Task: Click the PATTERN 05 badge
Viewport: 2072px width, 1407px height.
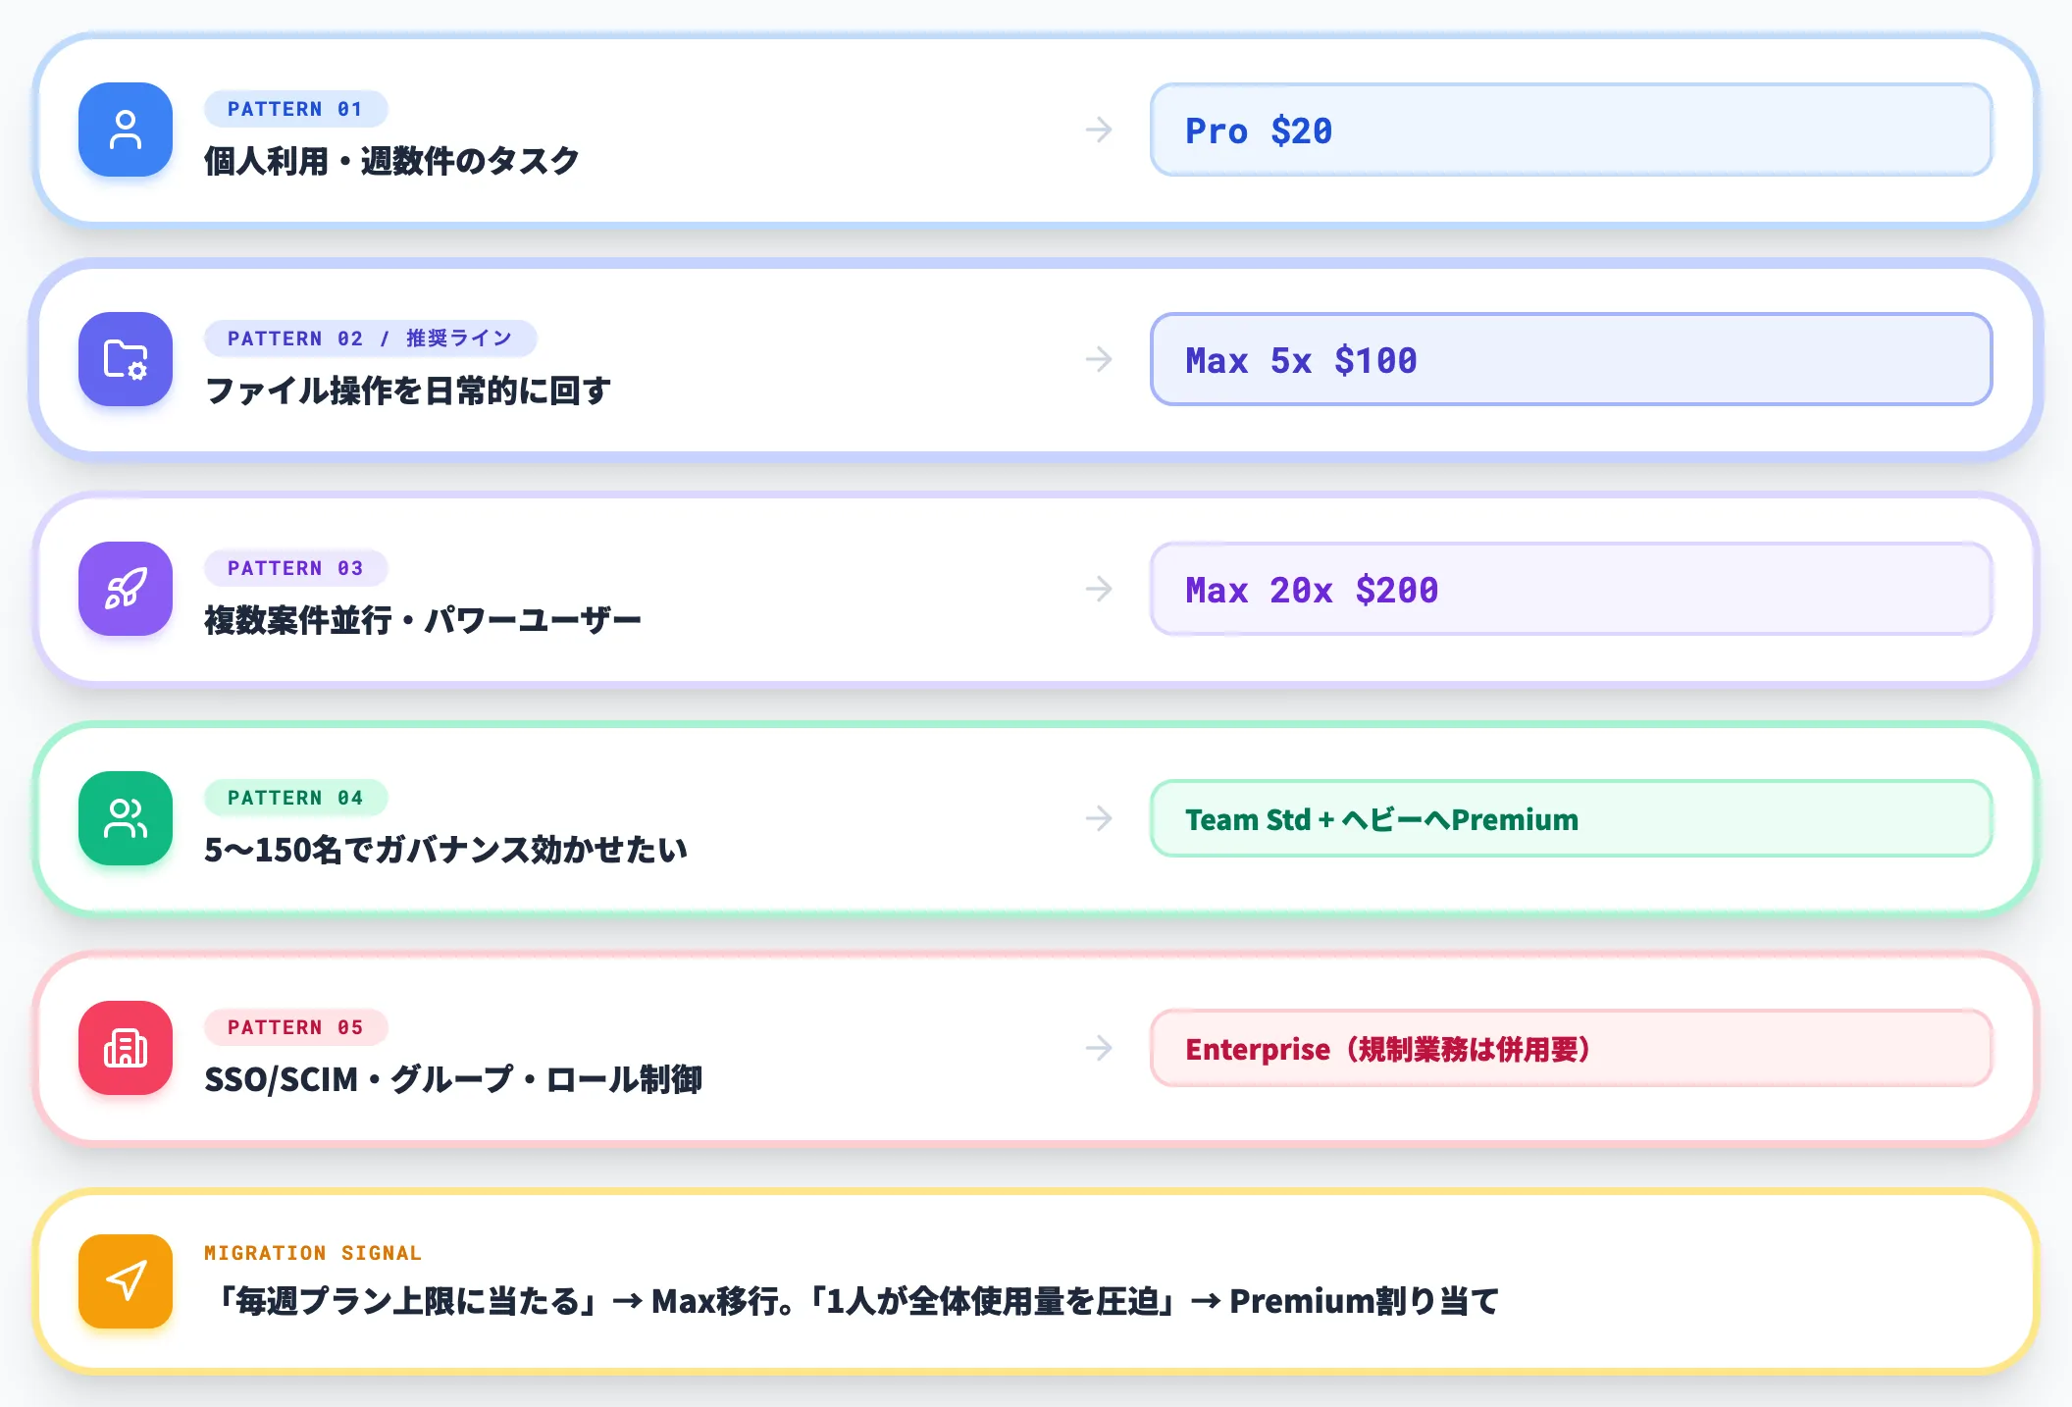Action: (295, 1027)
